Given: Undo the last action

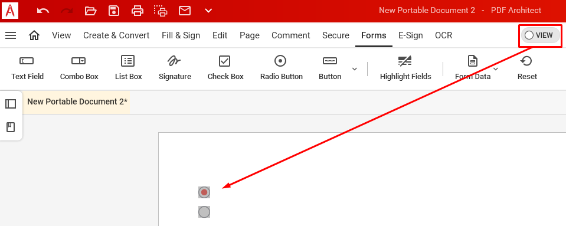Looking at the screenshot, I should pyautogui.click(x=43, y=11).
